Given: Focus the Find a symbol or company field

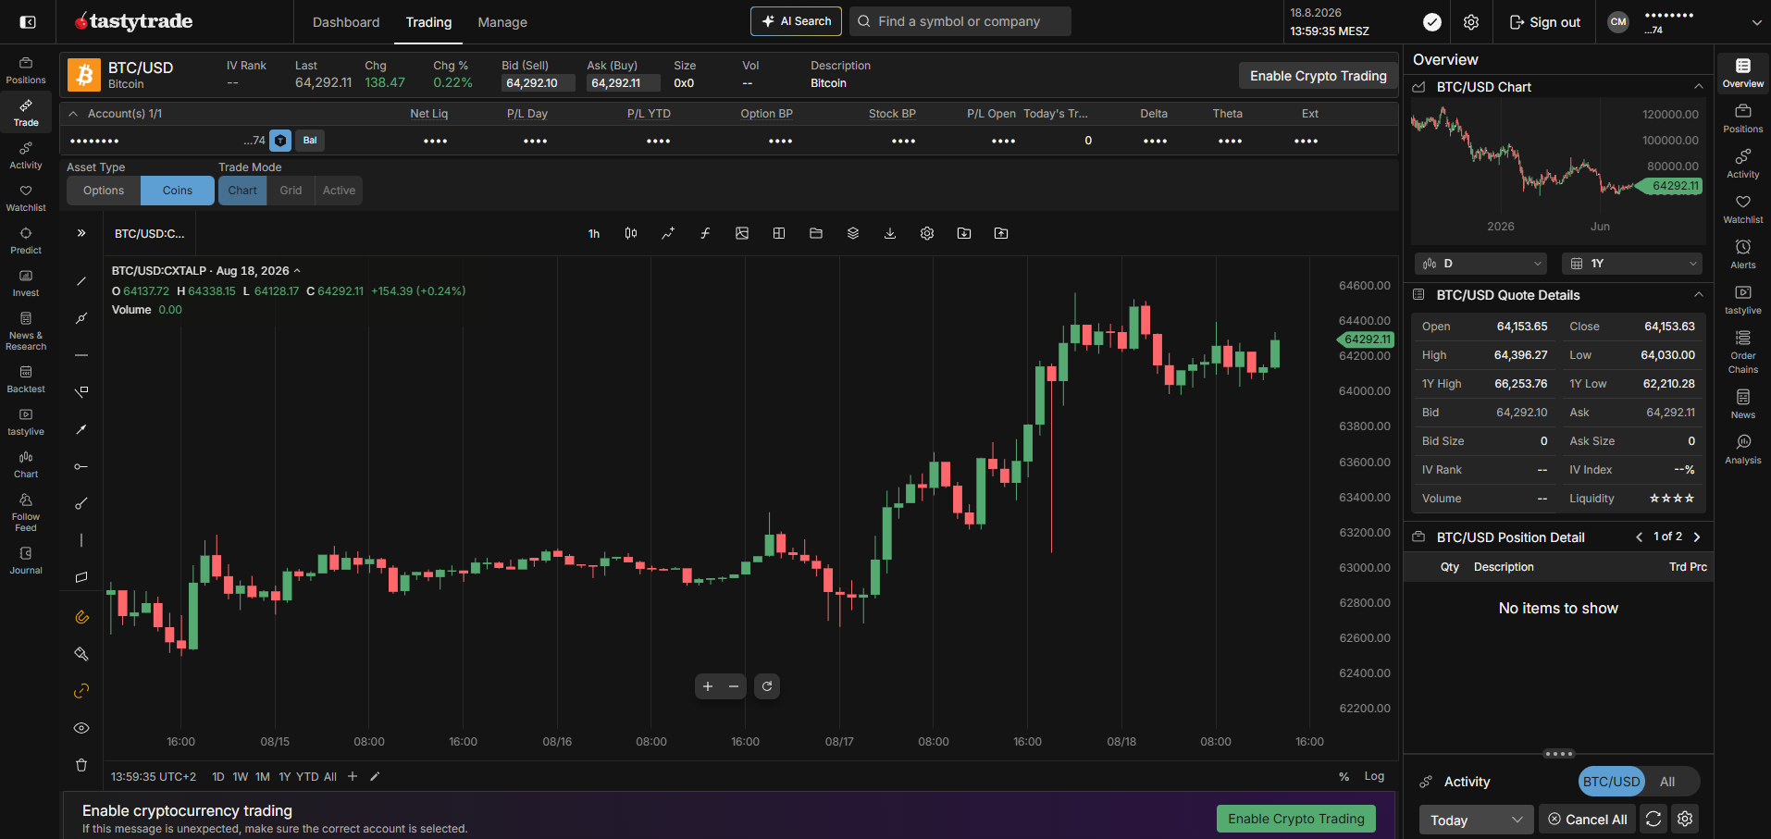Looking at the screenshot, I should click(x=960, y=21).
